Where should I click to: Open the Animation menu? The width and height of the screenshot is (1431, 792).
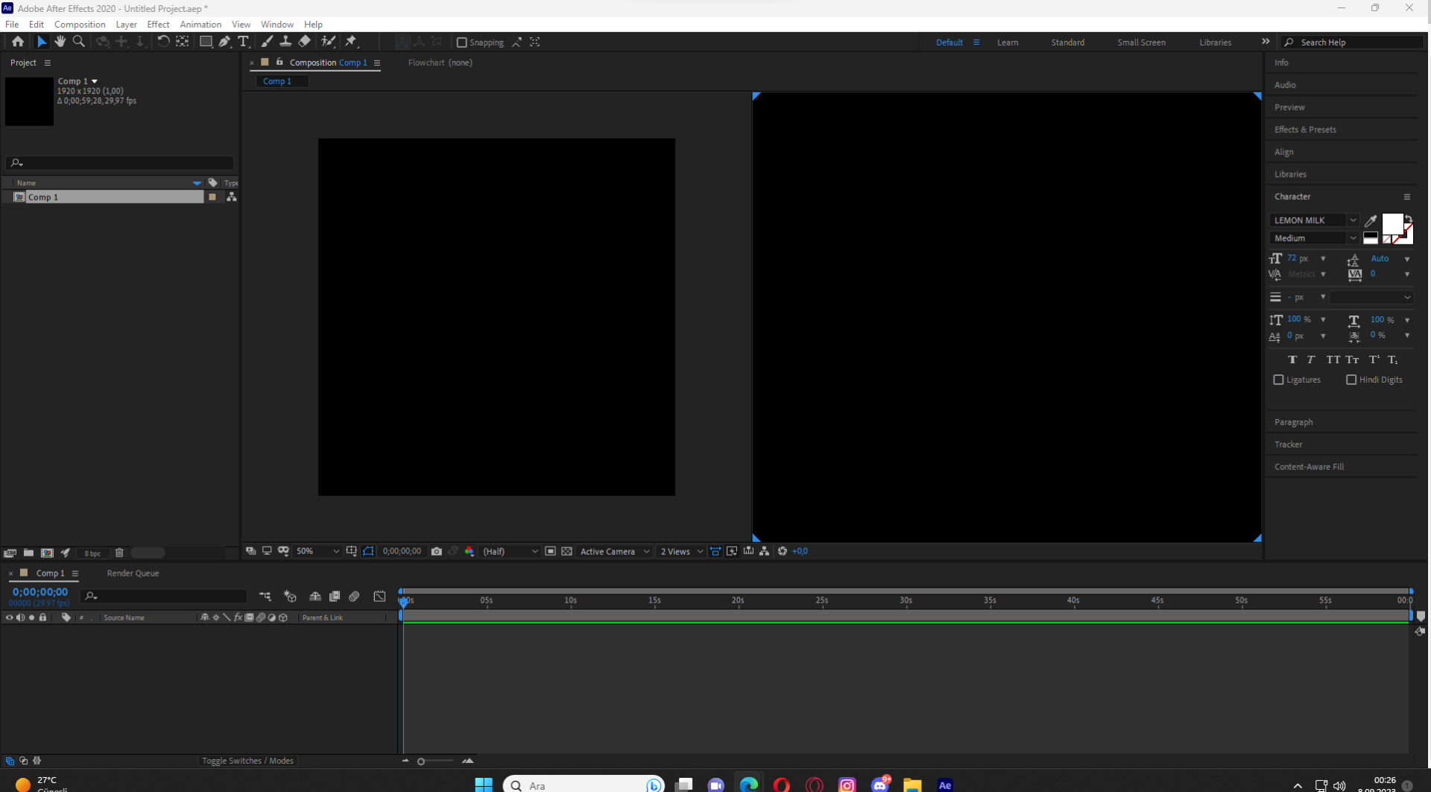(x=200, y=25)
